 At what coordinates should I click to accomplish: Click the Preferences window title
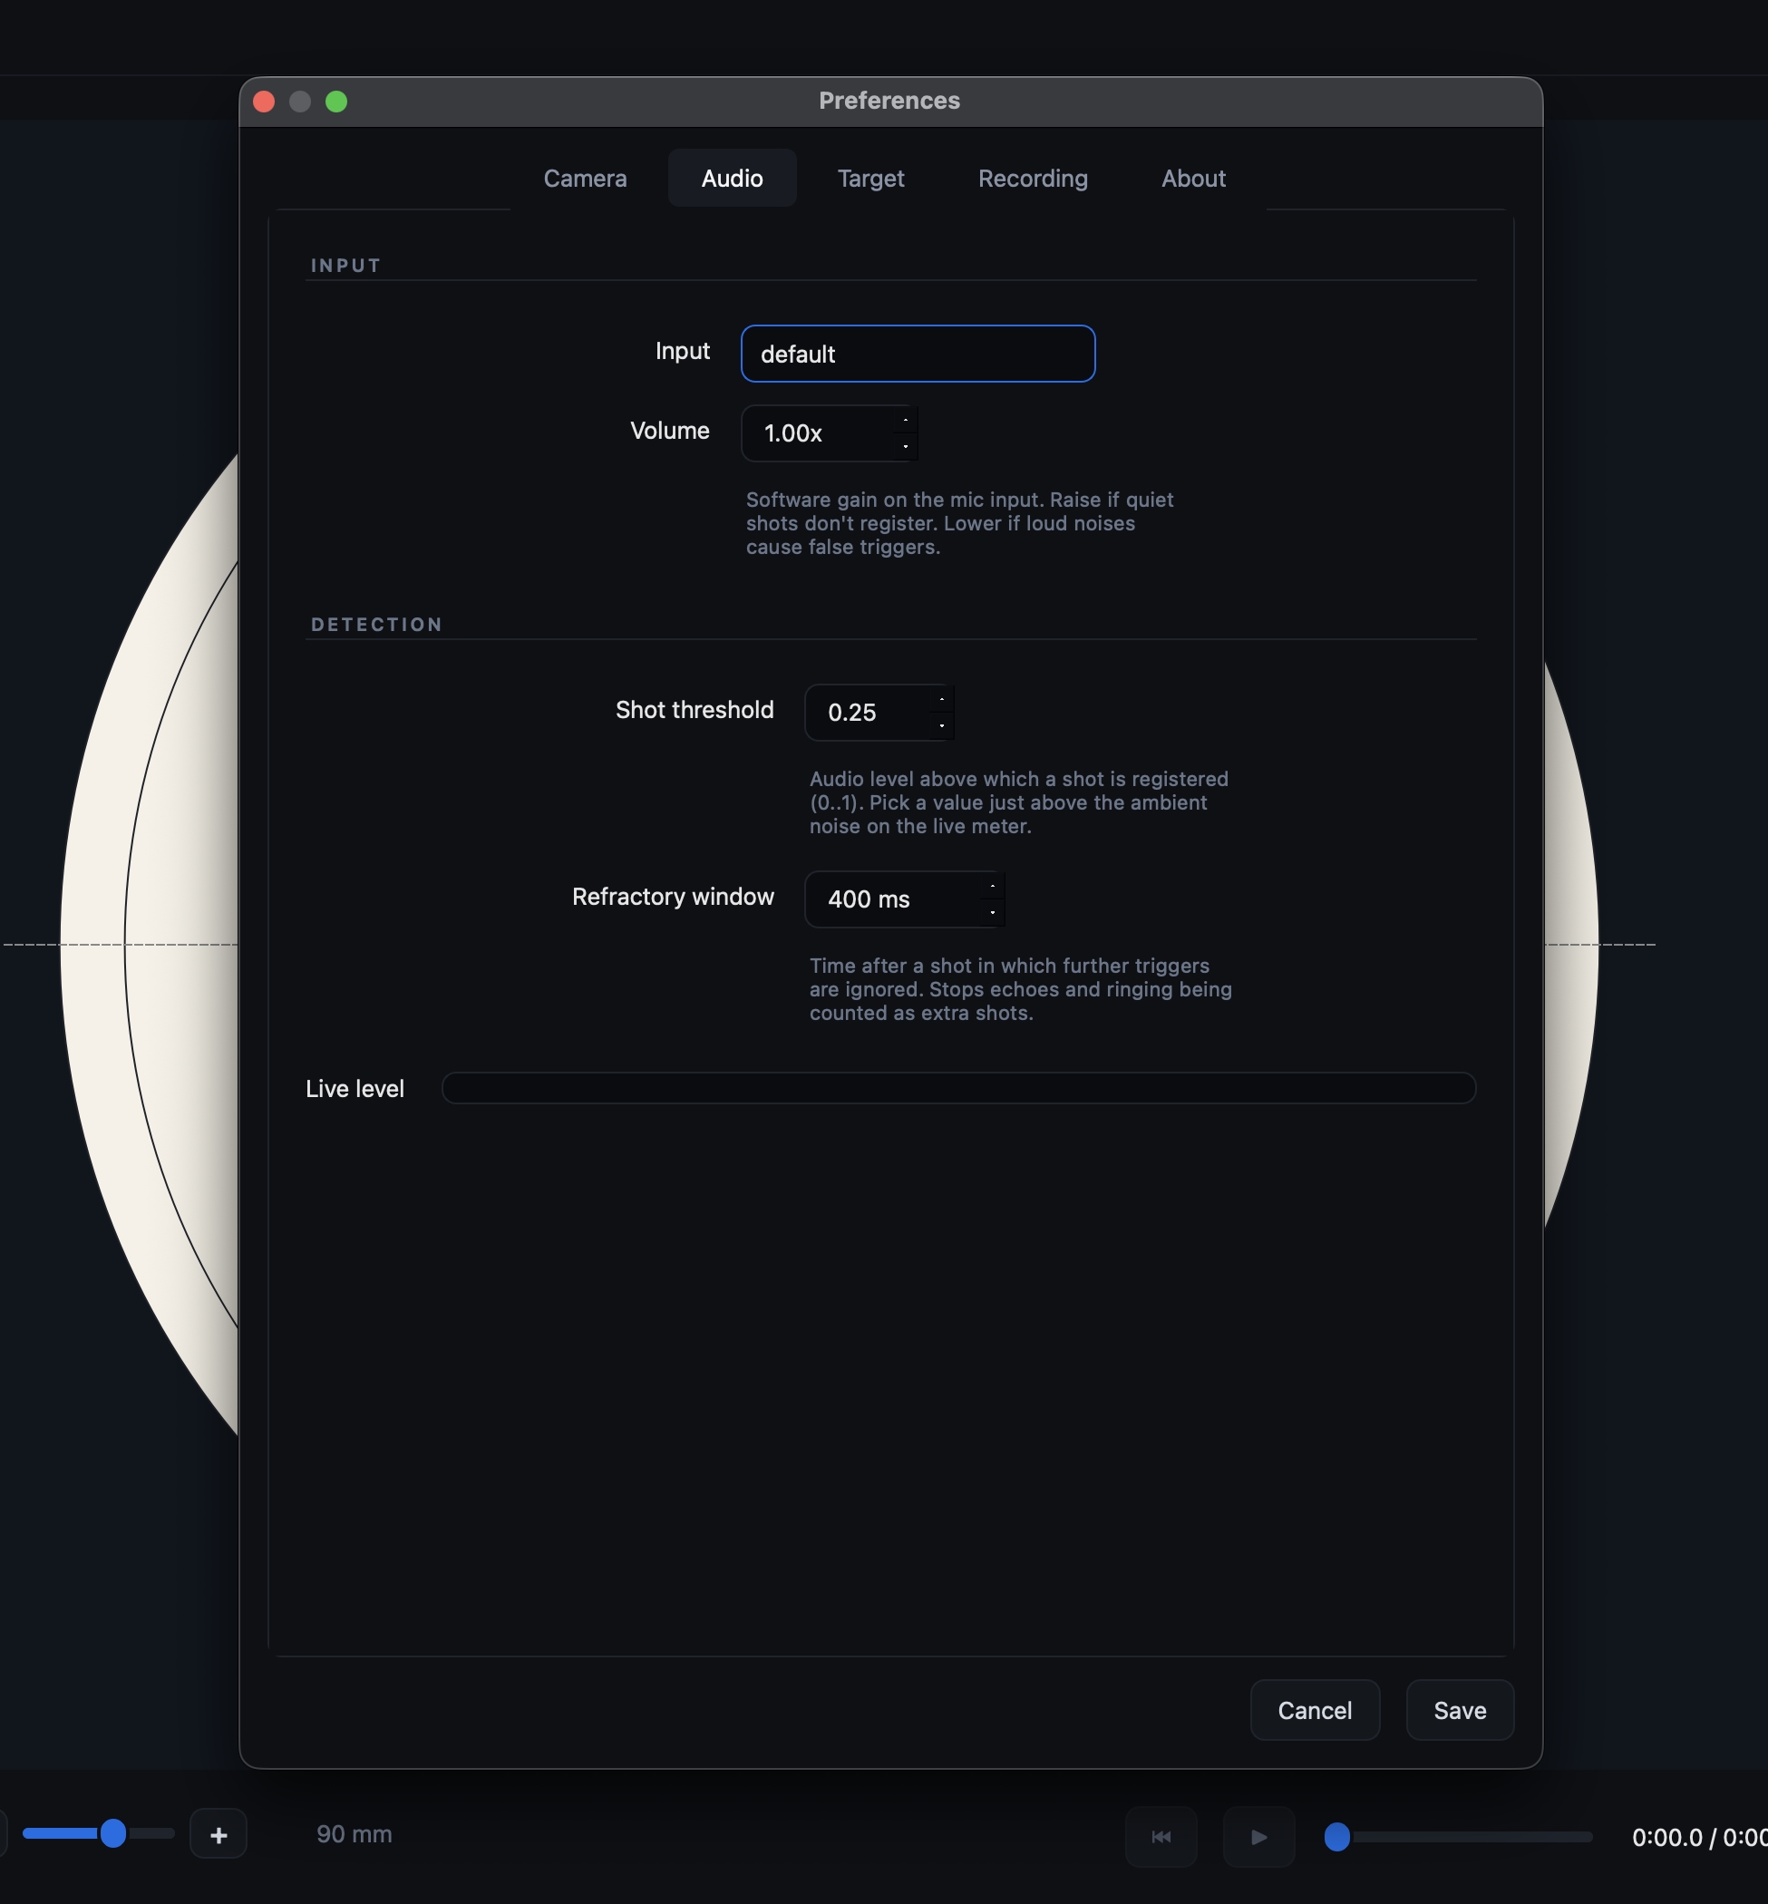[889, 101]
